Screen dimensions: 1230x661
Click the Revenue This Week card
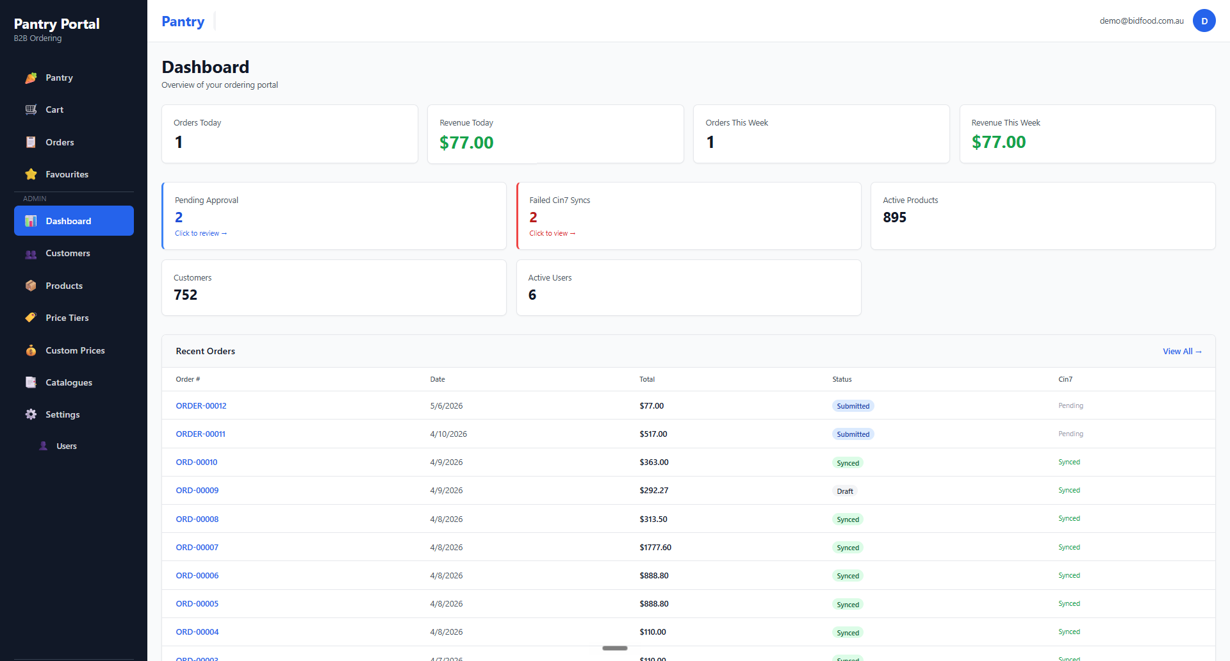point(1087,134)
